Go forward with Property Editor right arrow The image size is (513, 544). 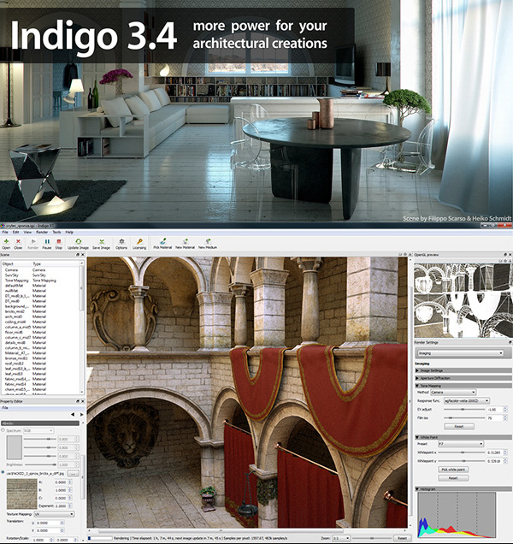pyautogui.click(x=82, y=415)
